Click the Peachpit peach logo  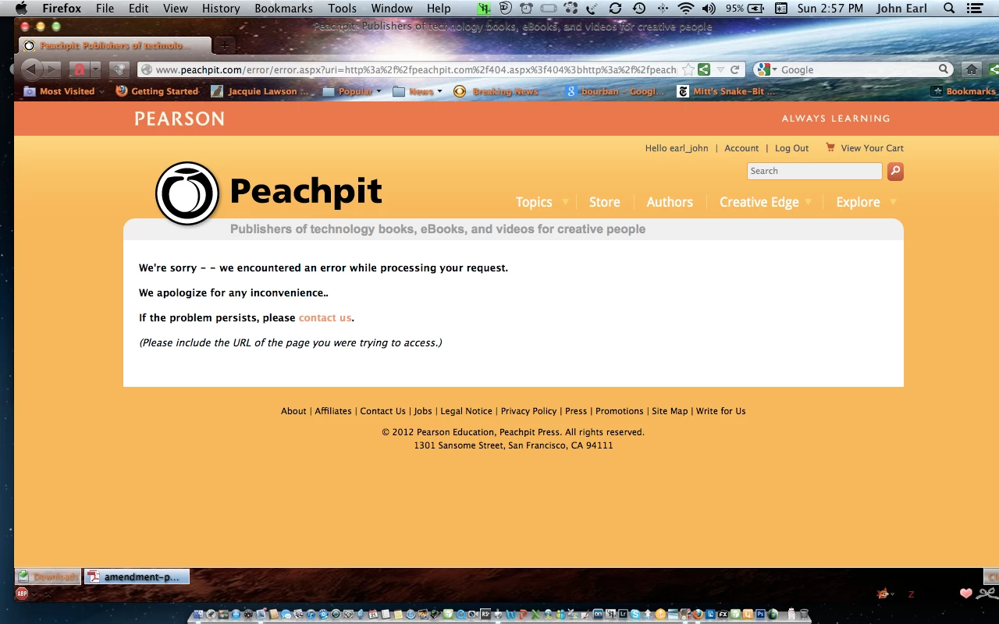point(187,193)
